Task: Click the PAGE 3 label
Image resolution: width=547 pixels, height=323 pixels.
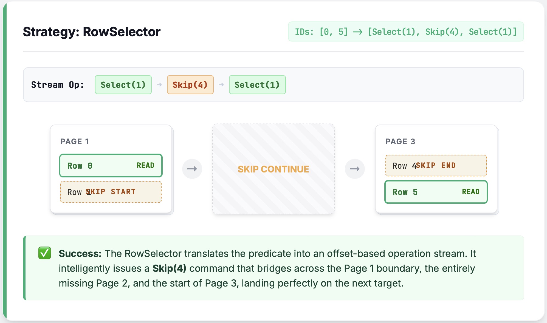Action: click(400, 141)
